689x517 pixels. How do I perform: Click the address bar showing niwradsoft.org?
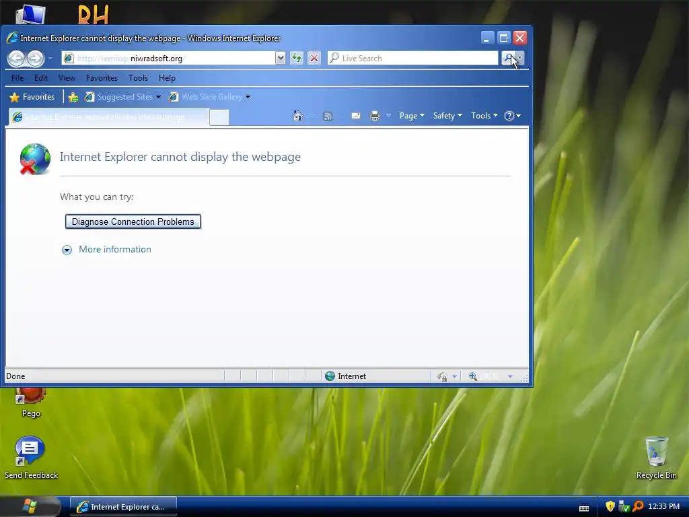click(x=168, y=58)
